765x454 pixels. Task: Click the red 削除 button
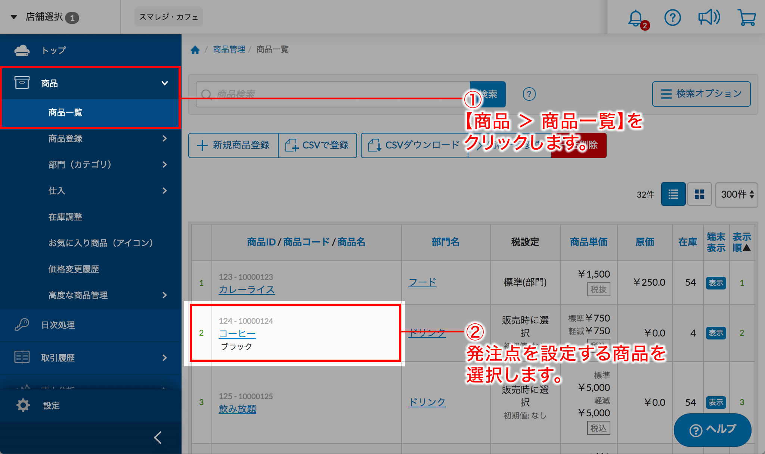point(579,145)
